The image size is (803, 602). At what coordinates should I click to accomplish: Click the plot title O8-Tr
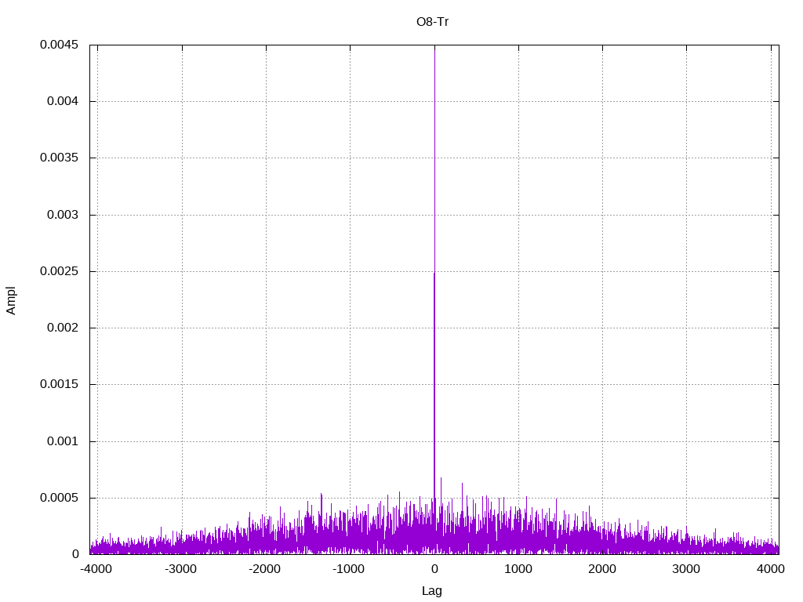tap(433, 22)
